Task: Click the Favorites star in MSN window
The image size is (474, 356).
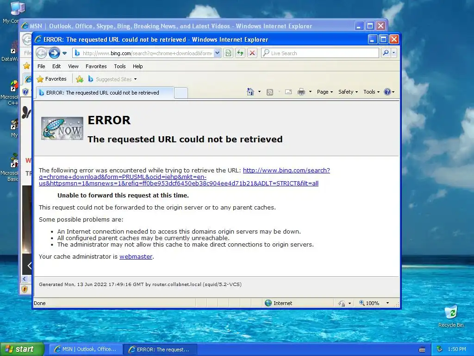Action: 26,66
